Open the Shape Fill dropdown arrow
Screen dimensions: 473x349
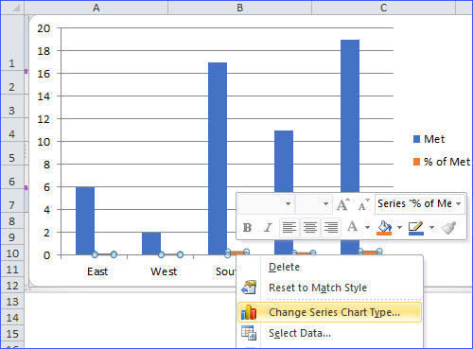399,227
